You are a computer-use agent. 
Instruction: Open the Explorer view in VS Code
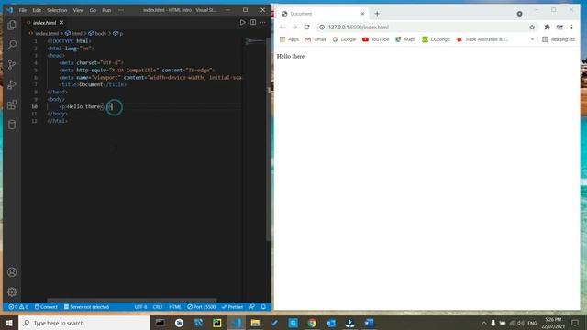pos(12,25)
